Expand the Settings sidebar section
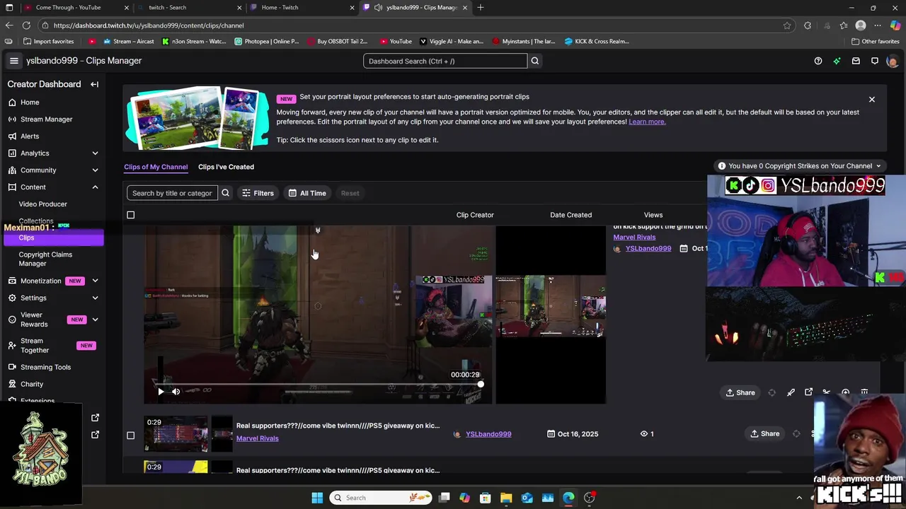The image size is (906, 509). click(x=95, y=298)
